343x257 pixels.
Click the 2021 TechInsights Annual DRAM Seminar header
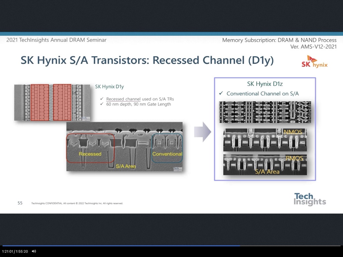coord(56,40)
